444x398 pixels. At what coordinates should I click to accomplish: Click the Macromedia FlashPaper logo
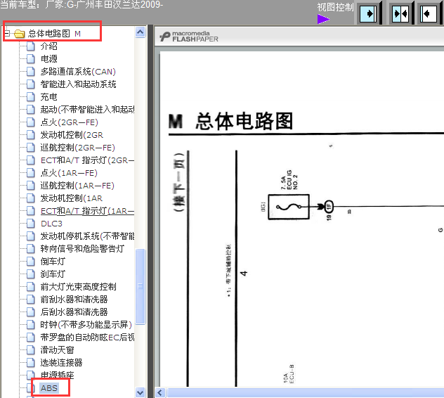pos(189,37)
